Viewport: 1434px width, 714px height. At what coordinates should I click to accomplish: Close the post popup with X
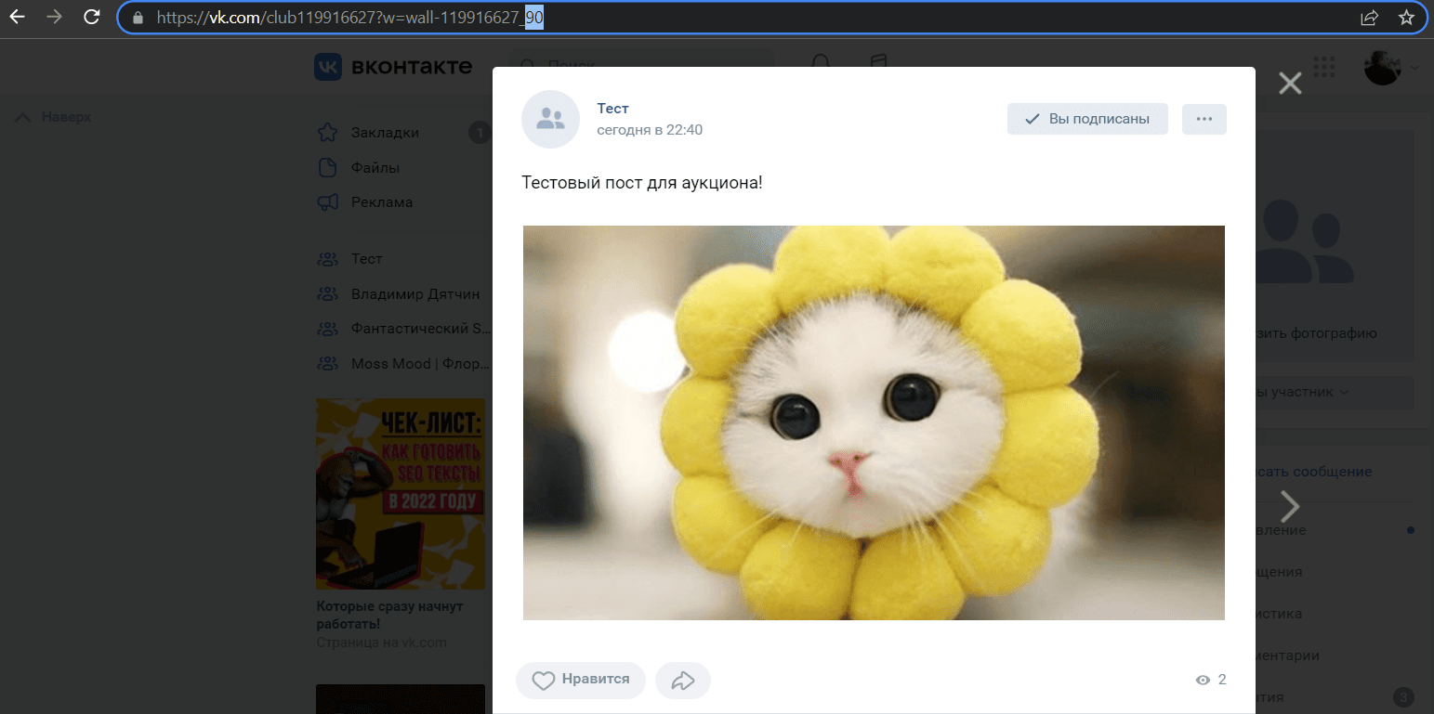click(x=1290, y=84)
